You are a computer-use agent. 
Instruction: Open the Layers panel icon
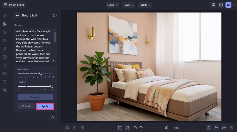pyautogui.click(x=67, y=128)
